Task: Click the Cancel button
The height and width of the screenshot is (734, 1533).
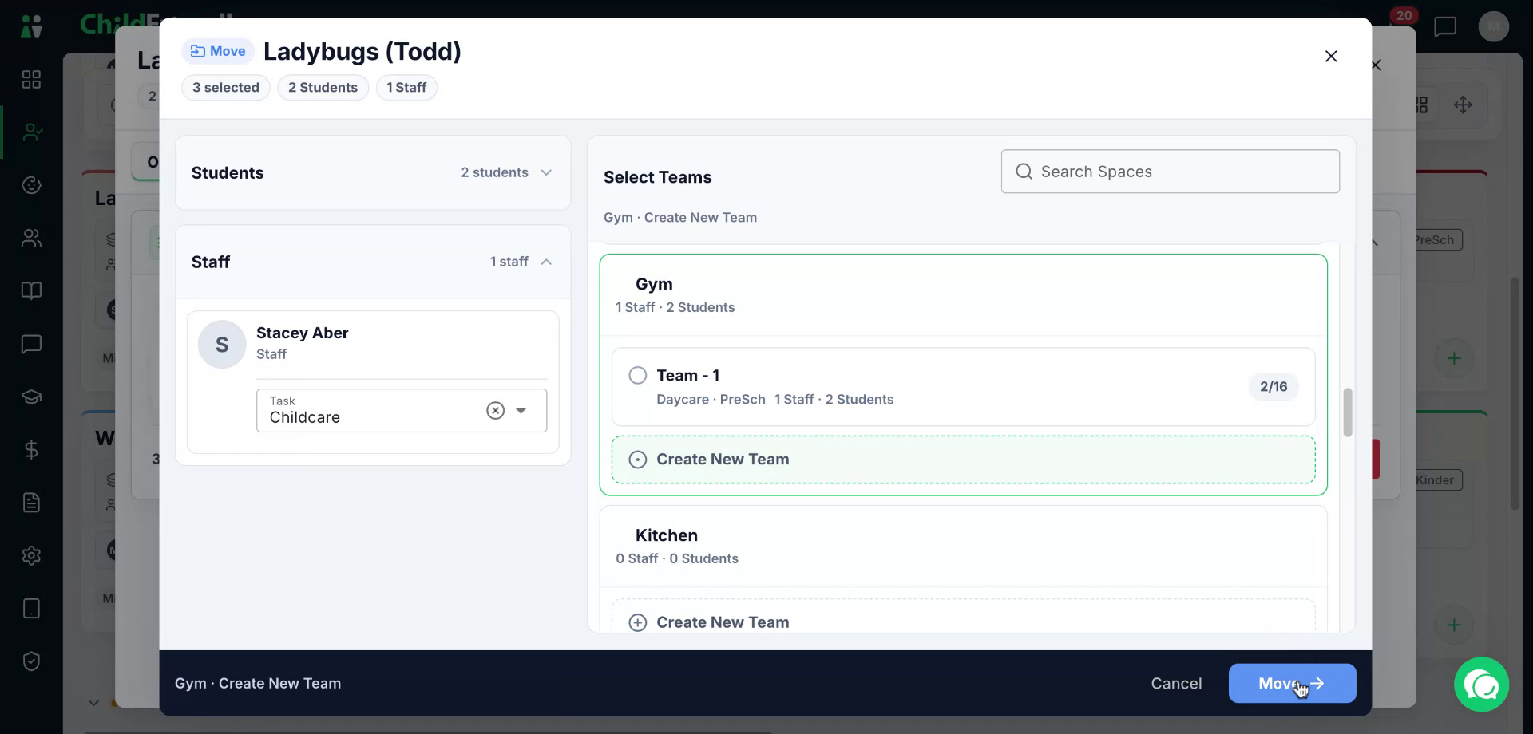Action: coord(1176,683)
